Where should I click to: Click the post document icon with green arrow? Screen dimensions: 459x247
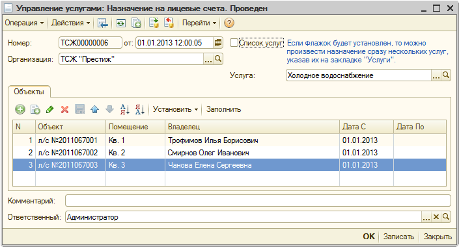[154, 23]
